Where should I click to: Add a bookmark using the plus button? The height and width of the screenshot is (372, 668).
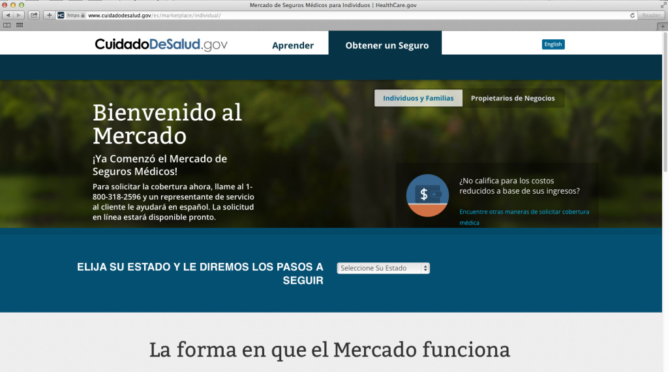[x=49, y=16]
